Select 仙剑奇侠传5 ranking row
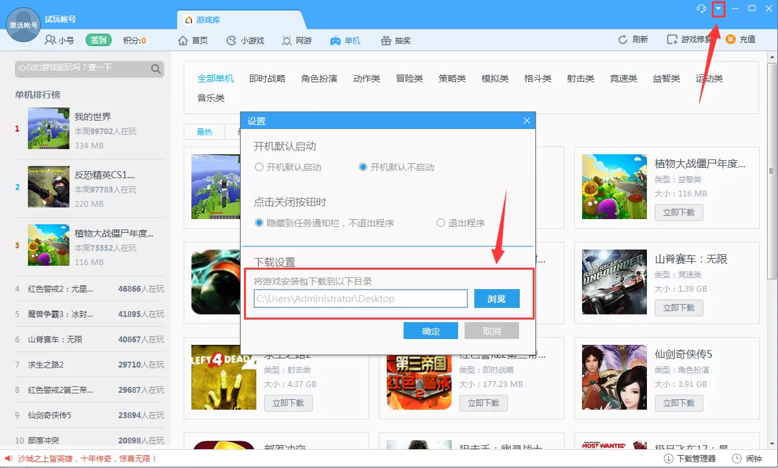The height and width of the screenshot is (468, 778). click(90, 415)
